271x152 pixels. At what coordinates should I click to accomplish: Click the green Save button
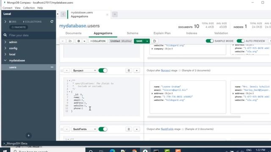pyautogui.click(x=139, y=41)
